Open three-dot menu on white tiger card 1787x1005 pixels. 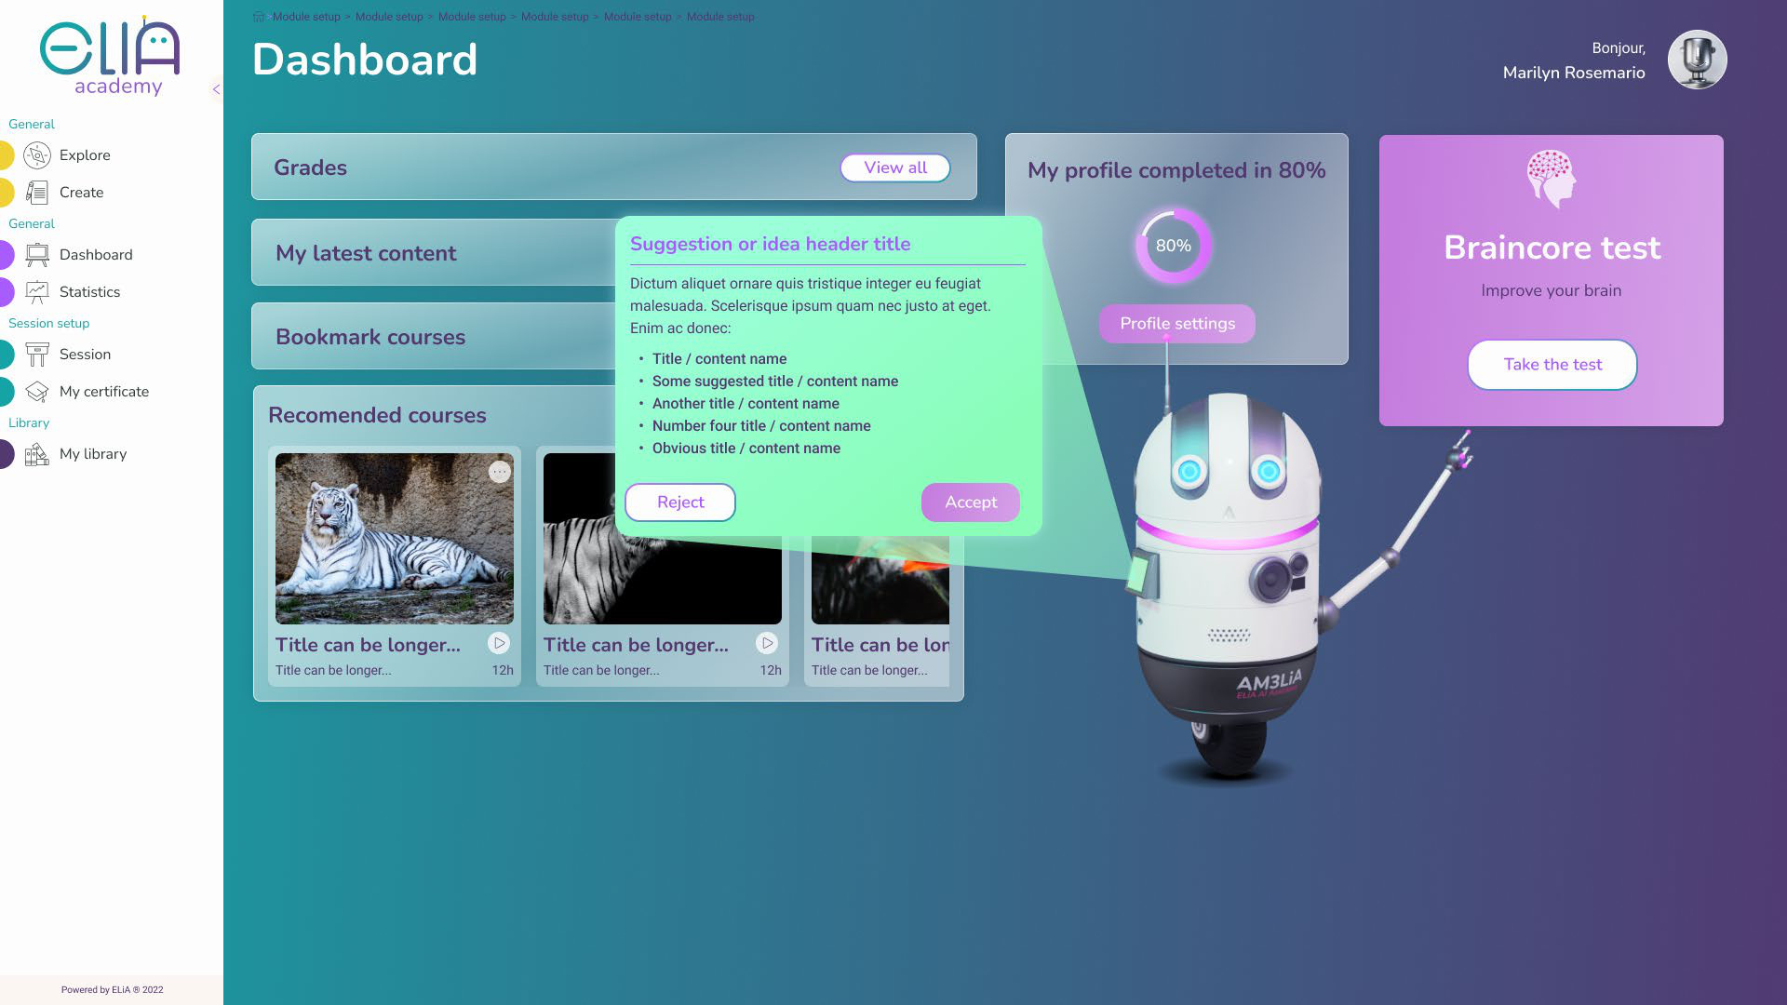click(x=500, y=472)
